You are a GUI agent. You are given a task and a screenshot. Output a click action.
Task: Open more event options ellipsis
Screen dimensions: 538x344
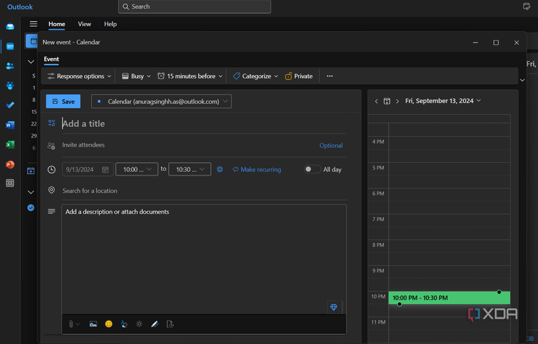[330, 76]
